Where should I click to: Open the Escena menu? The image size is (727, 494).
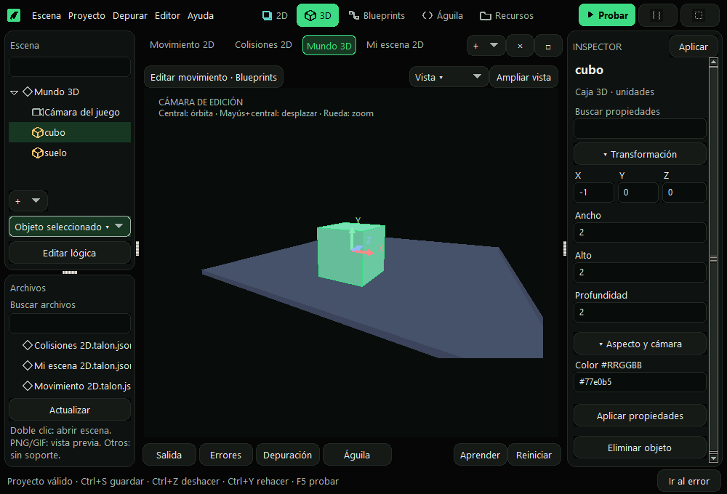point(47,15)
